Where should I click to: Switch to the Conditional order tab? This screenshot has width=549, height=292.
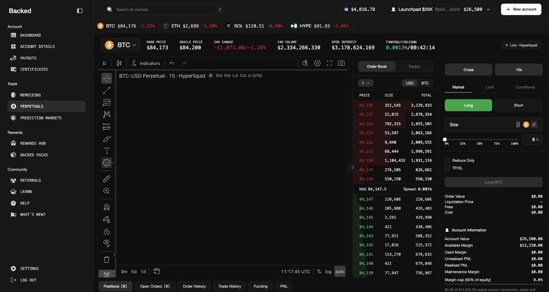[x=525, y=87]
